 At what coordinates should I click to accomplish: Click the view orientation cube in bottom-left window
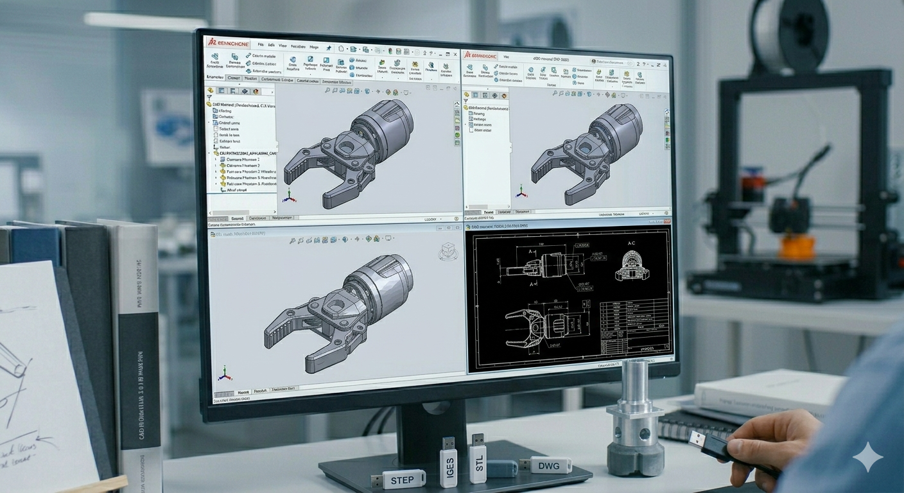tap(448, 251)
